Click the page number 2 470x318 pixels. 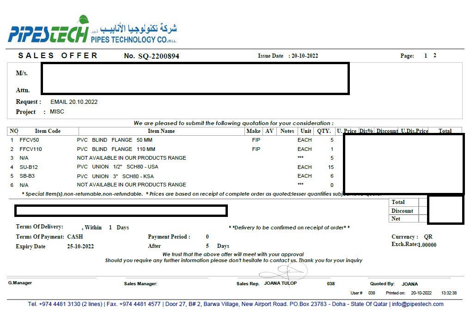pos(434,55)
